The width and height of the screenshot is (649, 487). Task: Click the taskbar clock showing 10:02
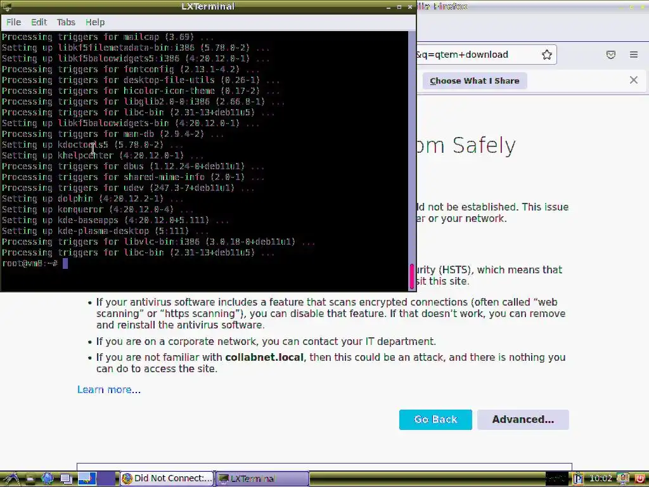[600, 479]
